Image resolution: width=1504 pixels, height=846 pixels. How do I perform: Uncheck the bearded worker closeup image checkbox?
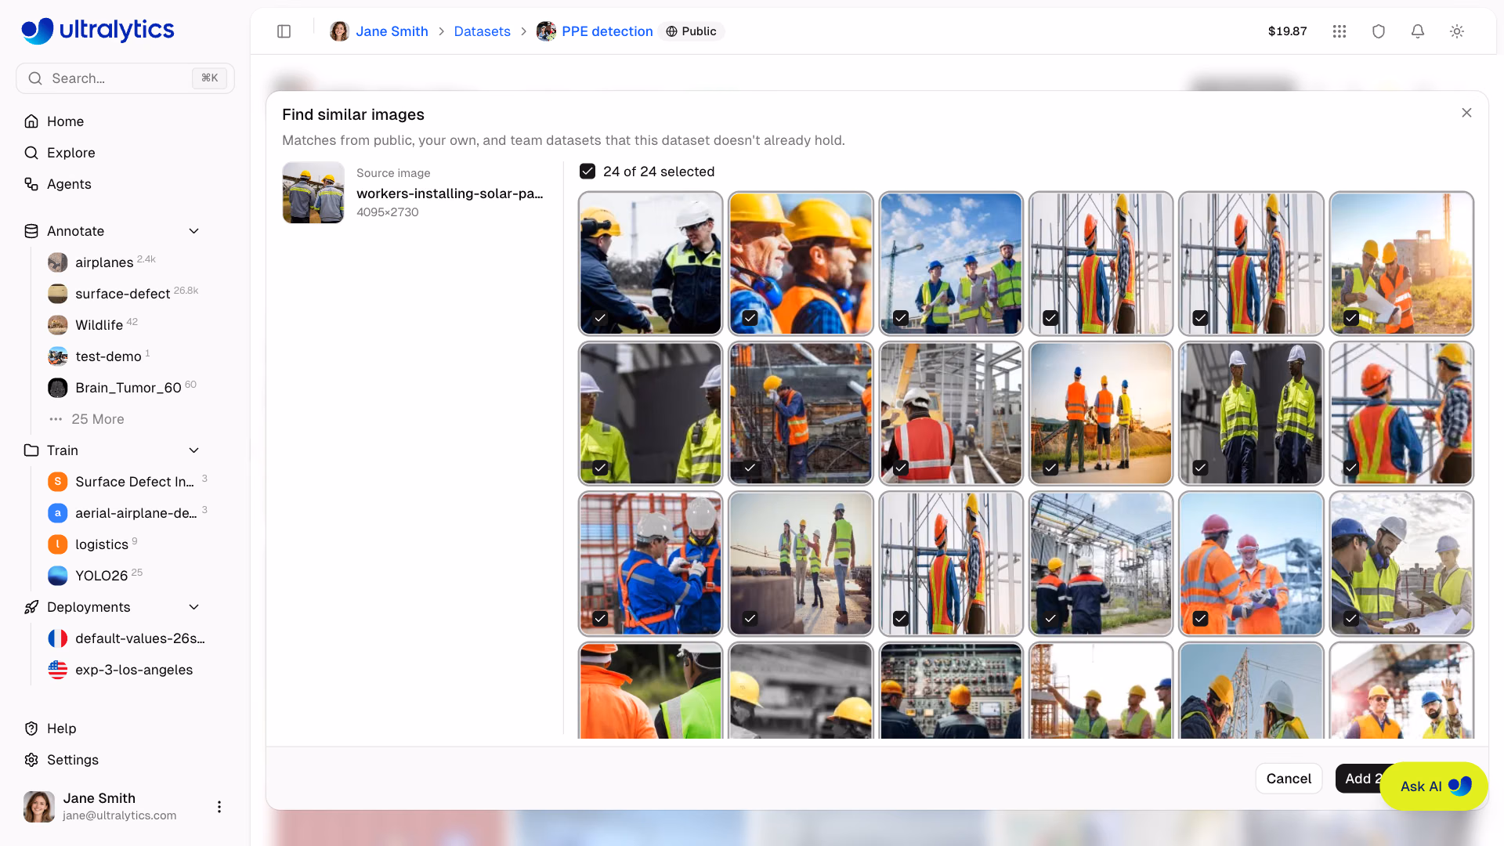(750, 318)
